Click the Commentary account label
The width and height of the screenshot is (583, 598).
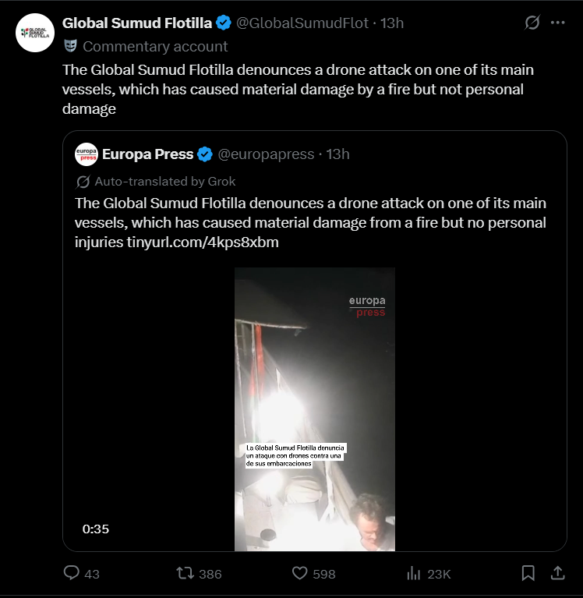(155, 46)
